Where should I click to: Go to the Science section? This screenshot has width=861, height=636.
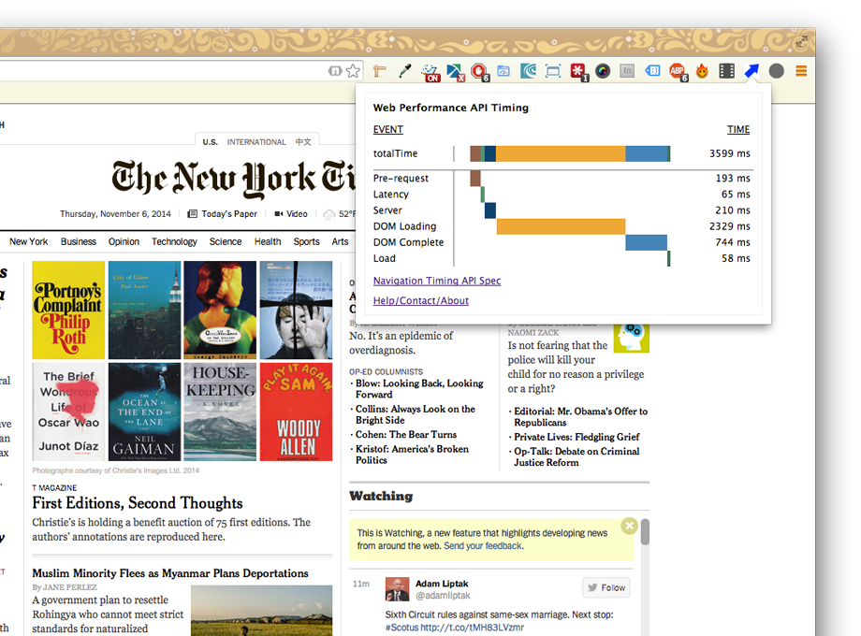tap(226, 241)
